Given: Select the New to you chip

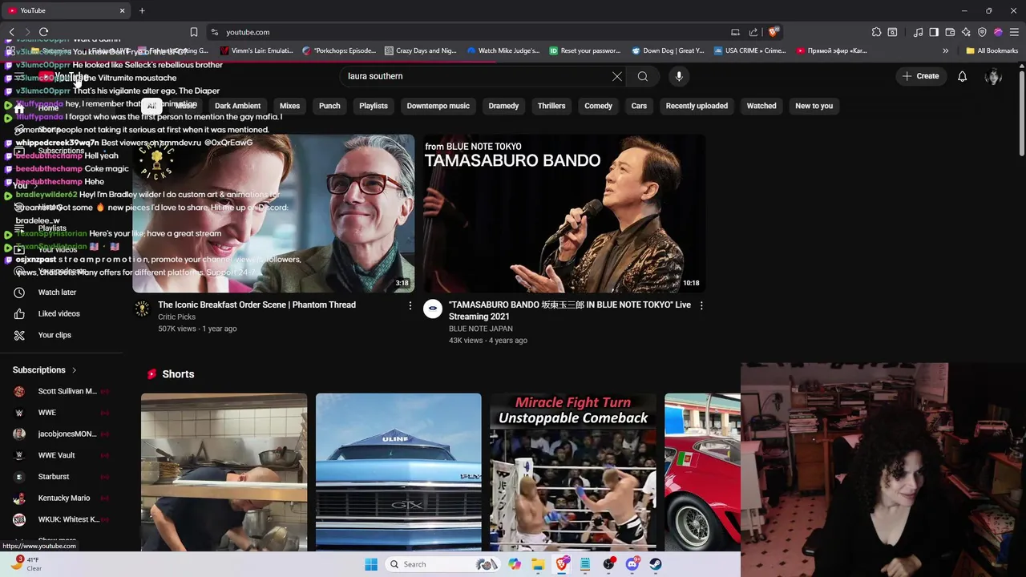Looking at the screenshot, I should pyautogui.click(x=814, y=106).
